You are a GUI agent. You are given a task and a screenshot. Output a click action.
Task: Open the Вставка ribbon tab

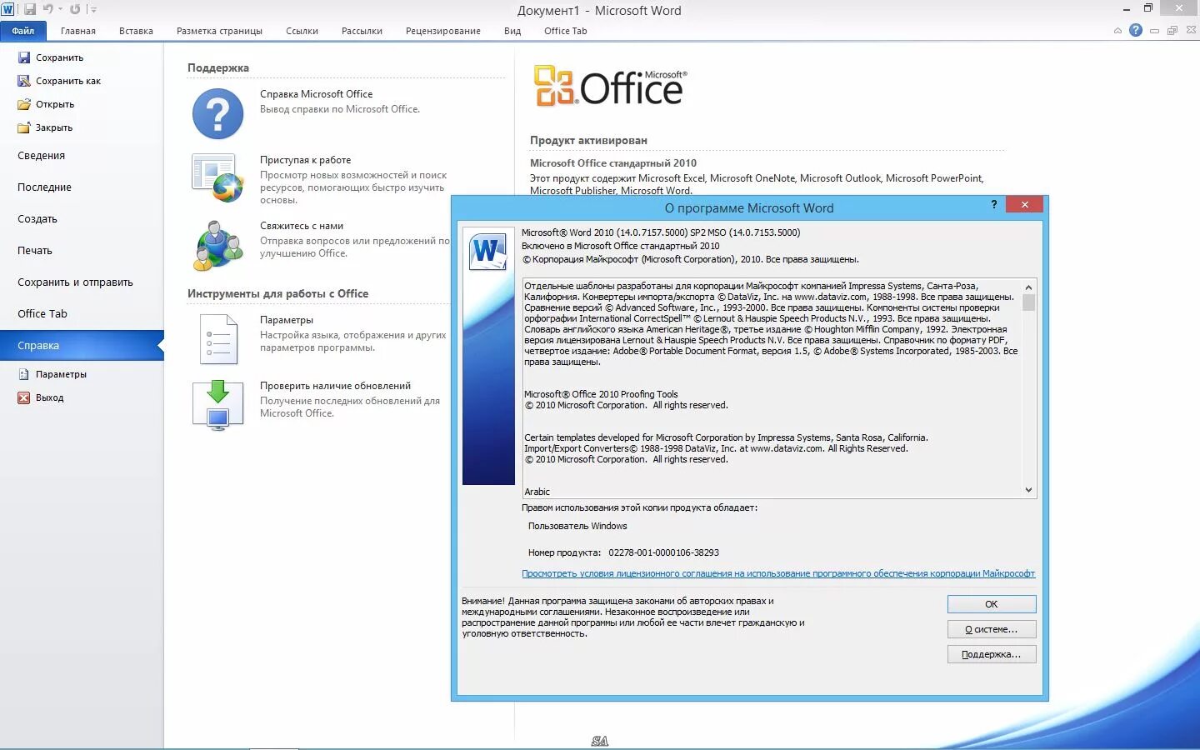pyautogui.click(x=136, y=31)
